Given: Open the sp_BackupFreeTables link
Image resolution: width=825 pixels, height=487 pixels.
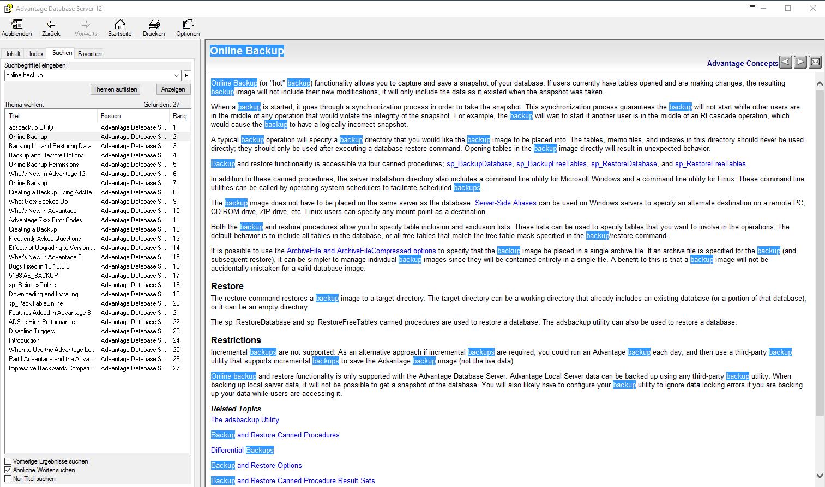Looking at the screenshot, I should [551, 164].
